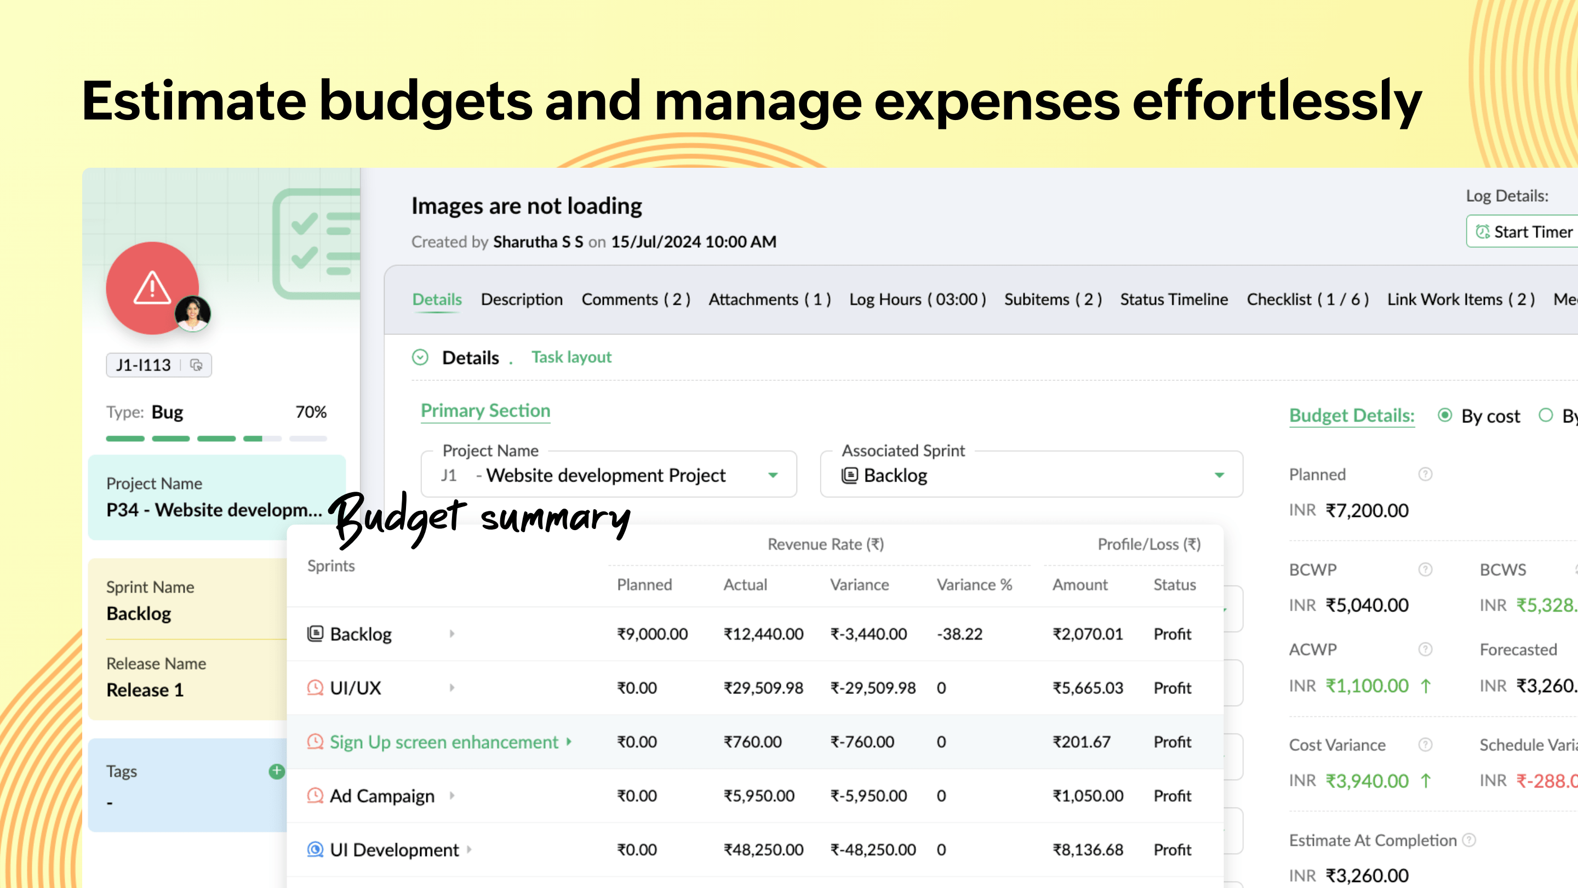Switch to the Comments tab

pyautogui.click(x=636, y=300)
